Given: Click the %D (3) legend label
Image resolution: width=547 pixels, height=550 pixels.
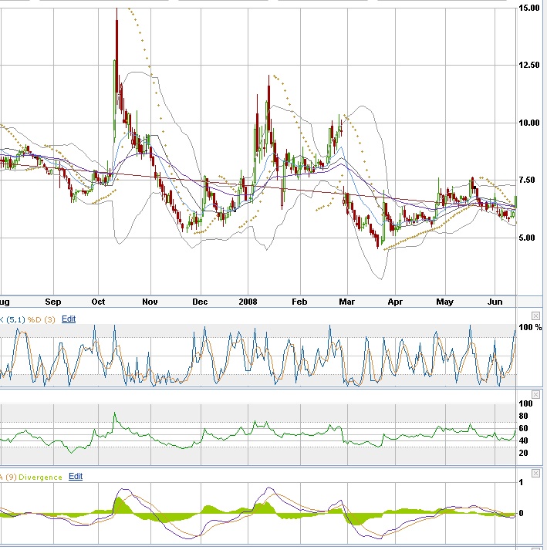Looking at the screenshot, I should pos(40,319).
